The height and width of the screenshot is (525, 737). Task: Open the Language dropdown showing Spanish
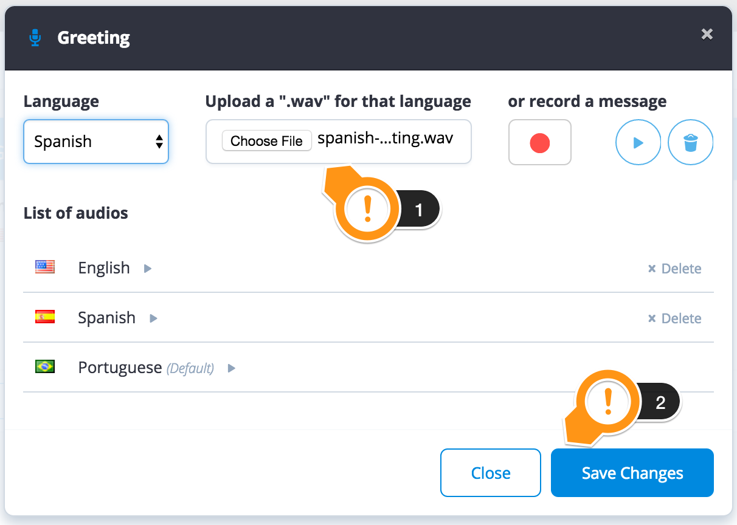(96, 142)
